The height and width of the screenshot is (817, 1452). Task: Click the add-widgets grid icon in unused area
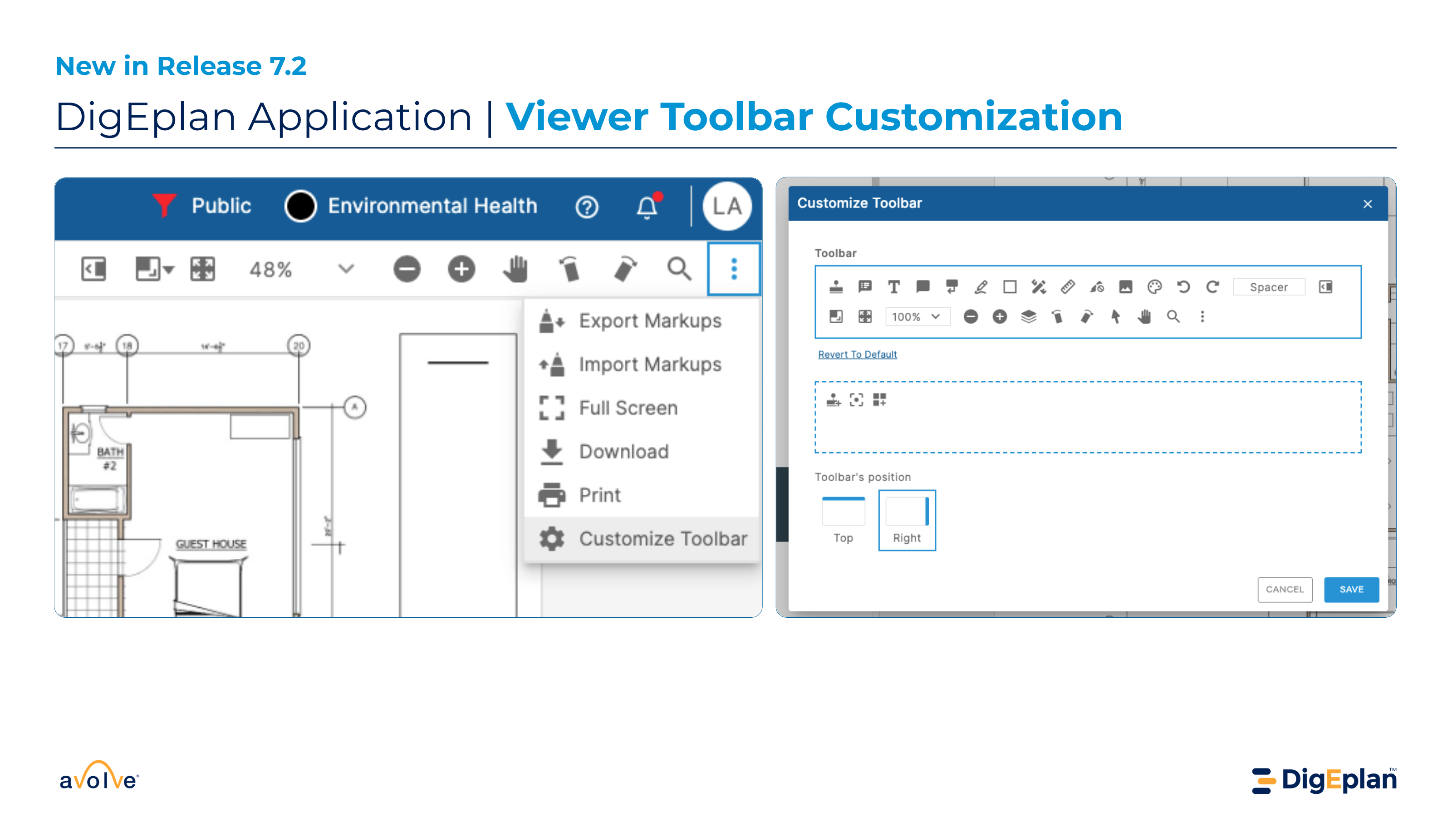click(x=879, y=400)
